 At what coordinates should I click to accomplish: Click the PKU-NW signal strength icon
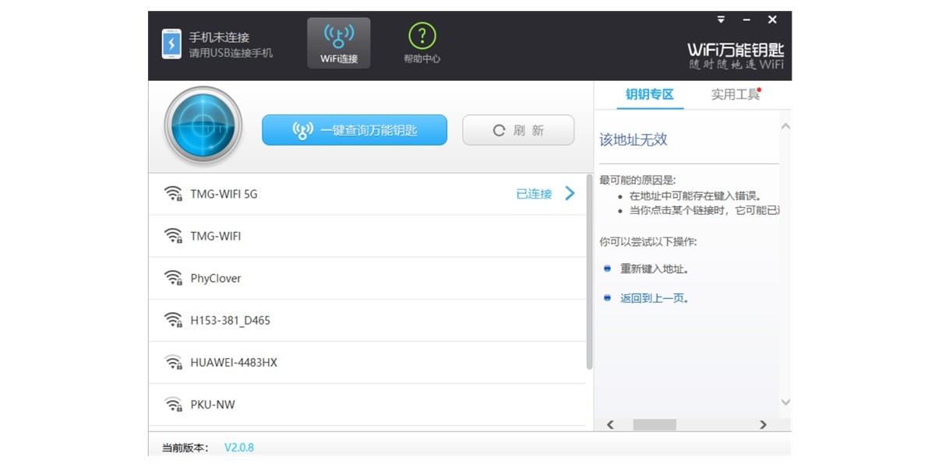(x=172, y=404)
